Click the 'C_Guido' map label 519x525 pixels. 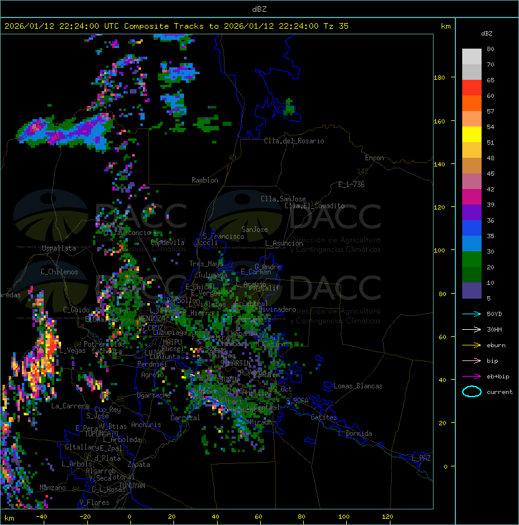(76, 310)
